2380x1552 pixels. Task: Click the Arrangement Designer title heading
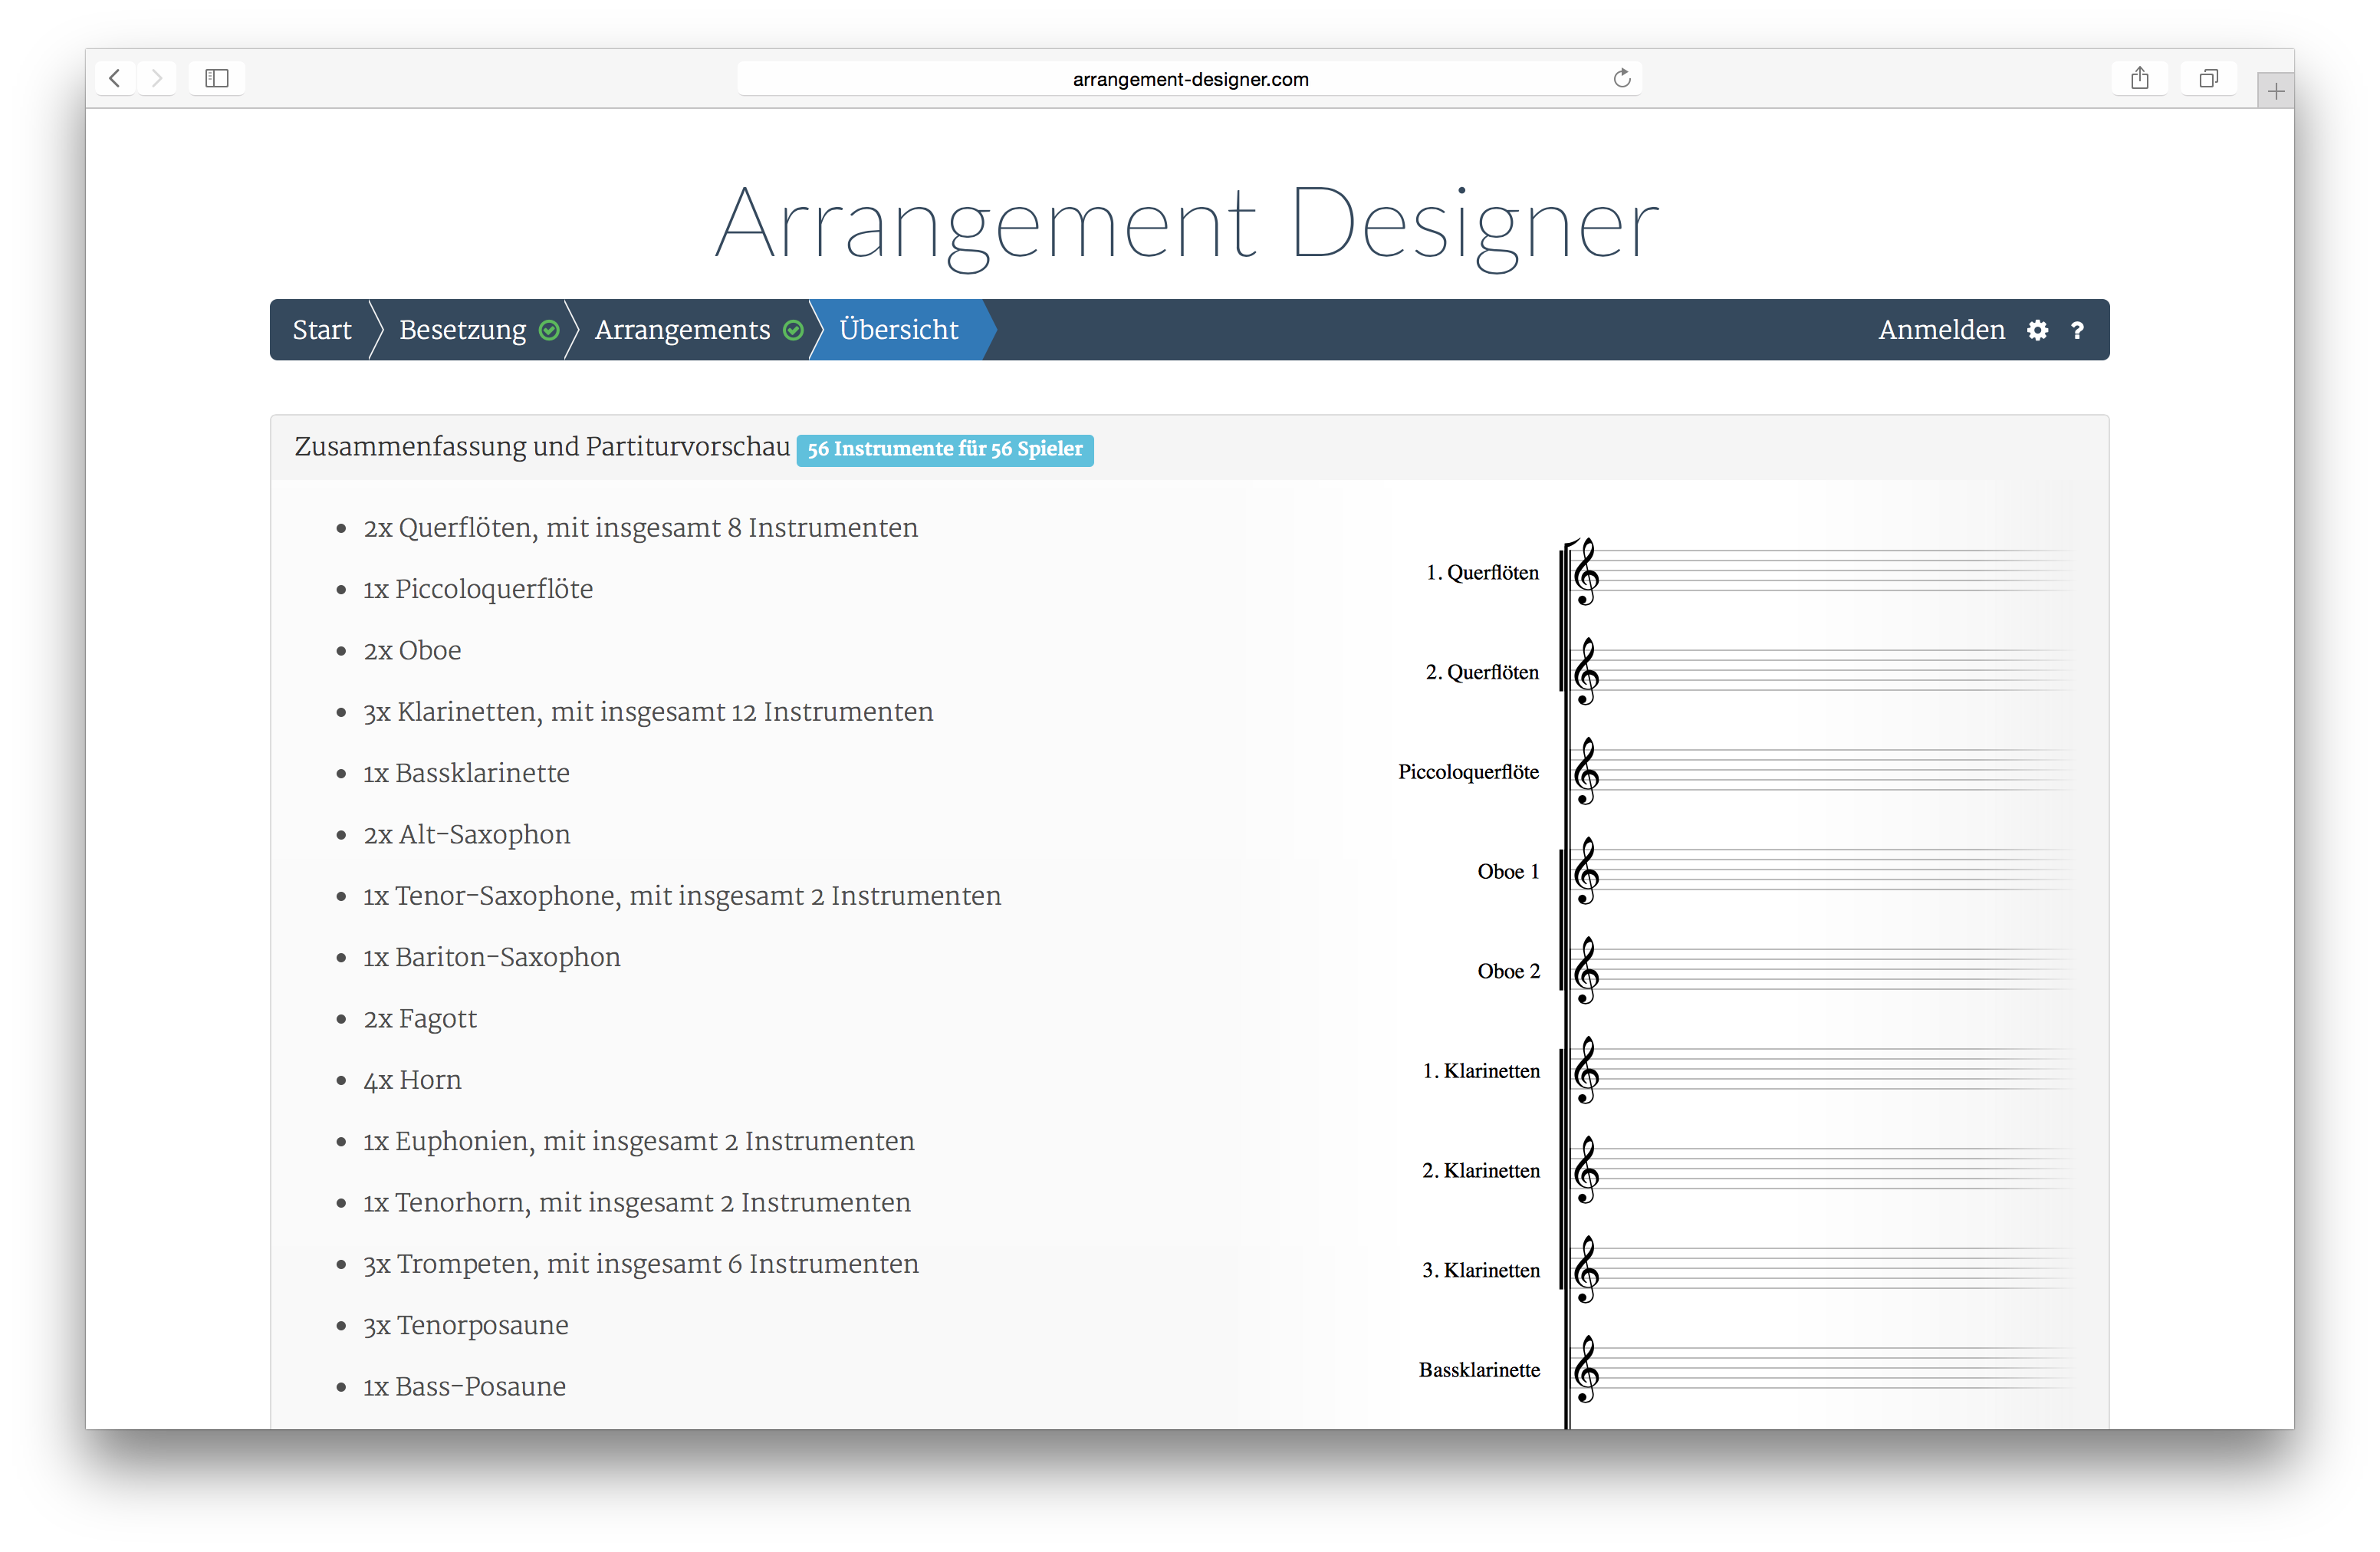1188,224
